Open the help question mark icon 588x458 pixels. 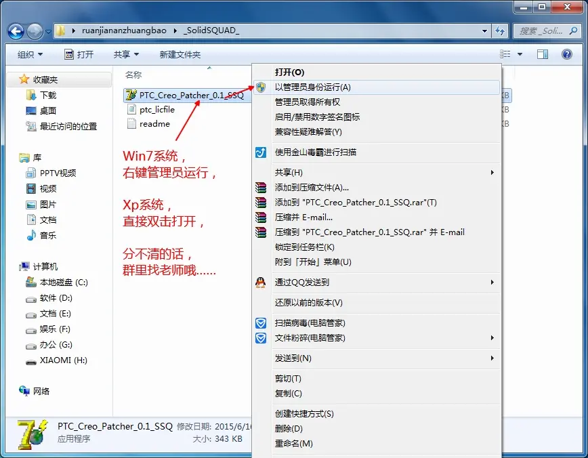pos(566,54)
